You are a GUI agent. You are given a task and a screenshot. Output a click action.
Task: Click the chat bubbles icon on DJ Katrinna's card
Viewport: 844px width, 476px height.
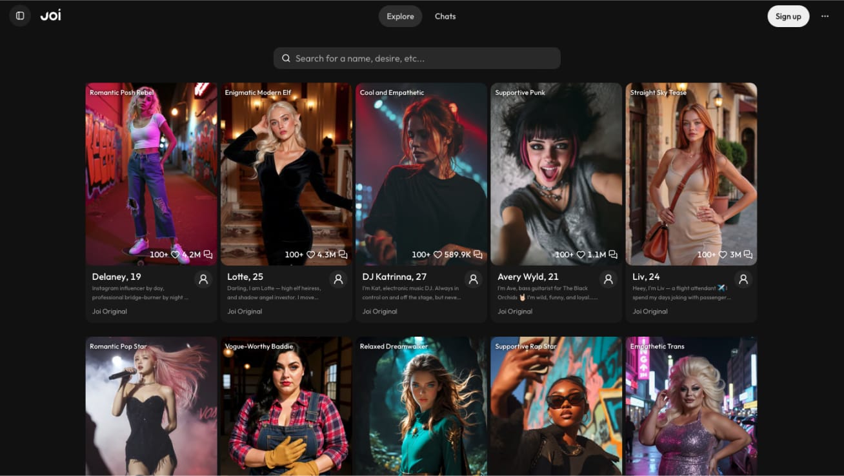(477, 255)
